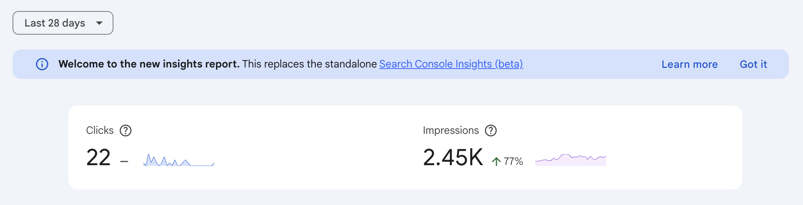Click the caret arrow in date range selector

click(99, 23)
